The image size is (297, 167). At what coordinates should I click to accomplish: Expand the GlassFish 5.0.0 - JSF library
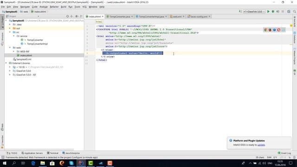click(10, 75)
